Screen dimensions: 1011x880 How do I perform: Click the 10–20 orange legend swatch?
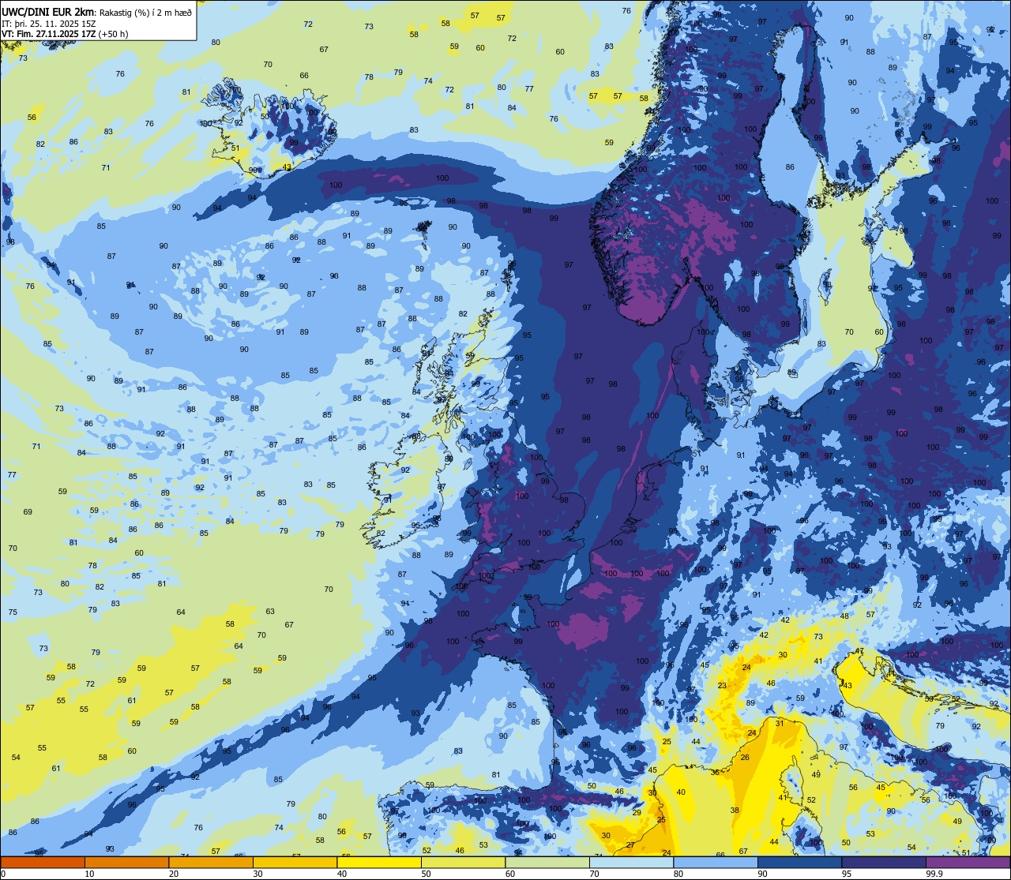(126, 862)
